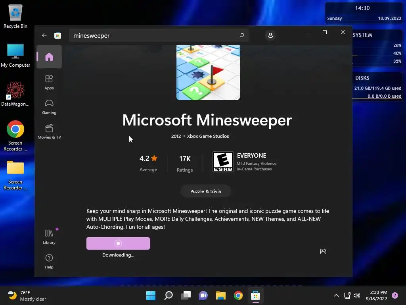The width and height of the screenshot is (406, 305).
Task: Maximize the Microsoft Store window
Action: click(x=324, y=32)
